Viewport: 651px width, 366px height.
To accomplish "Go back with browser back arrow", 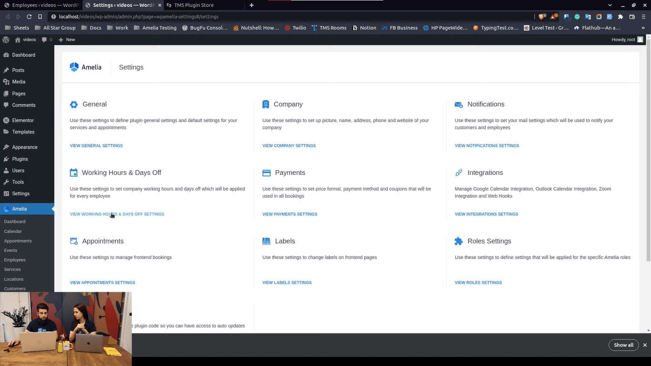I will point(8,17).
